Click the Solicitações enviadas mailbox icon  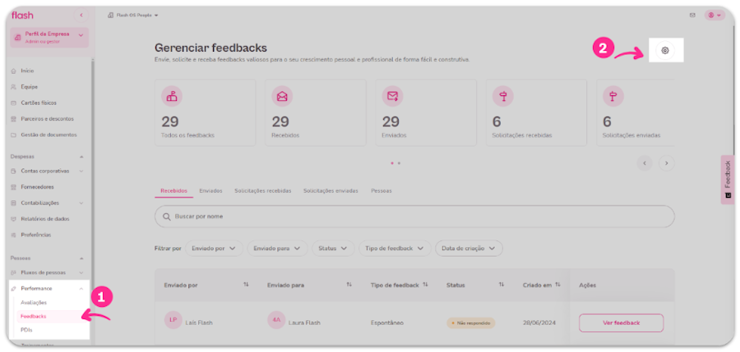(x=613, y=96)
